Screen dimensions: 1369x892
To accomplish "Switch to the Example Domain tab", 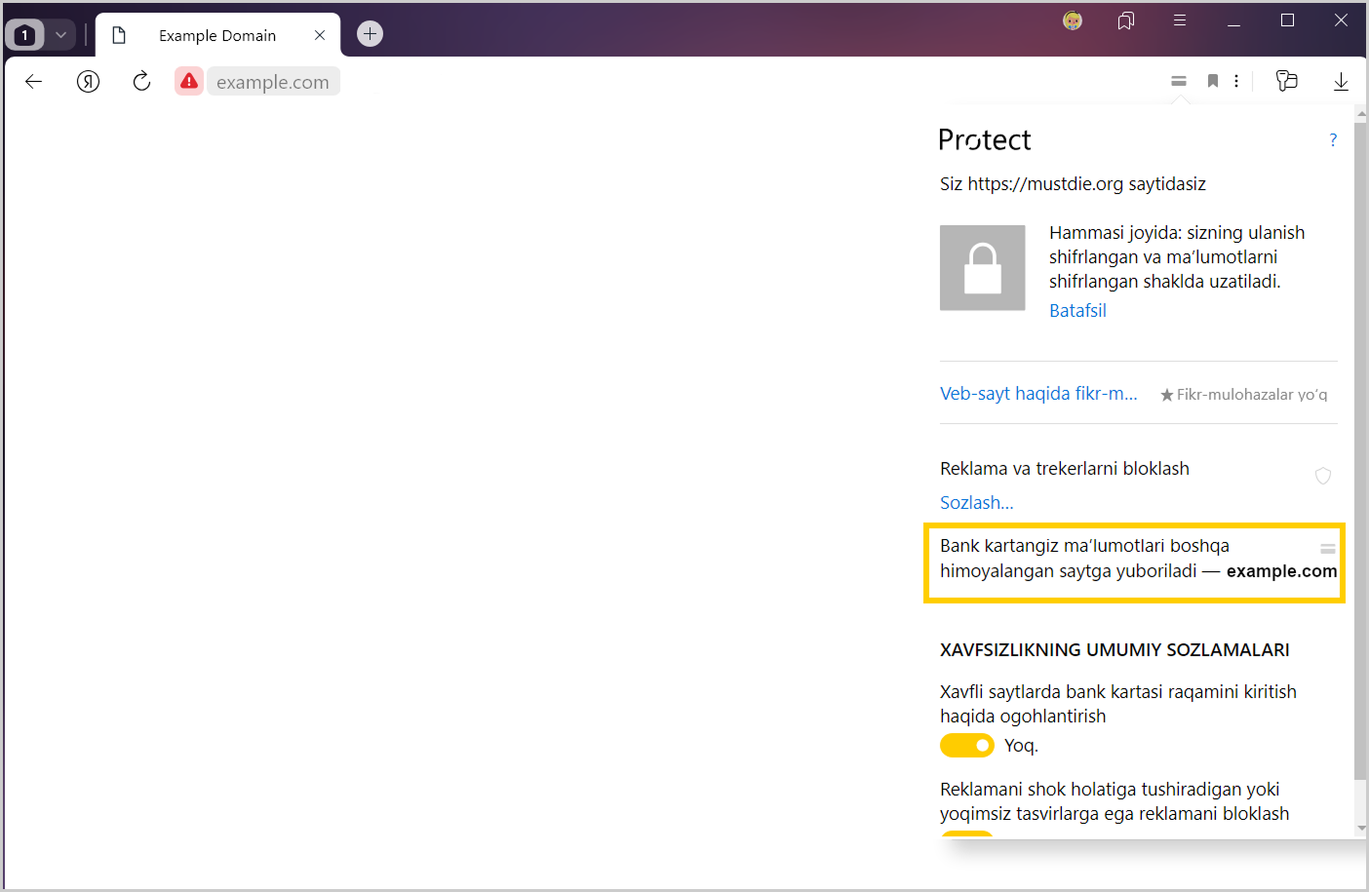I will [x=217, y=36].
